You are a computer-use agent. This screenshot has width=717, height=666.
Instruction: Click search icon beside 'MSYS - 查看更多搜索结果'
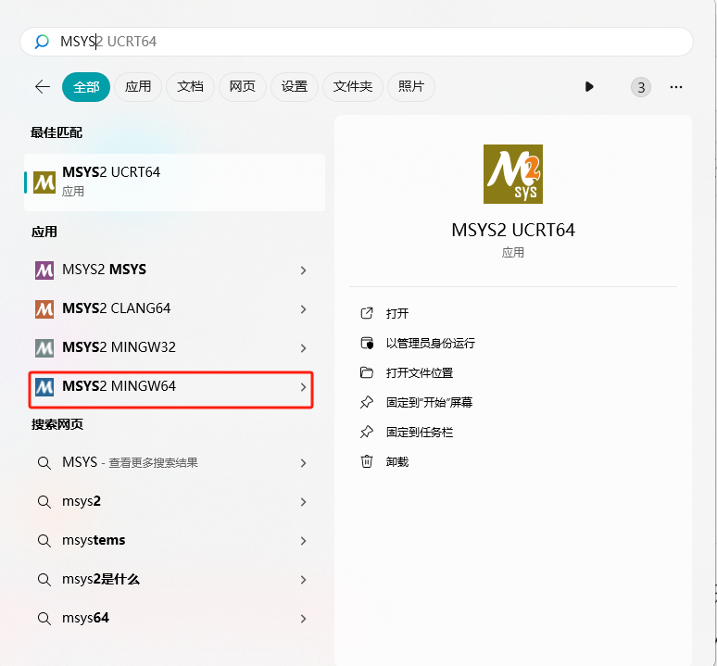[44, 463]
